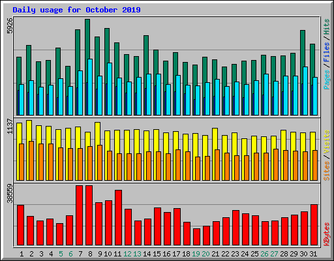Click the 38559 KBytes axis value

pyautogui.click(x=10, y=193)
